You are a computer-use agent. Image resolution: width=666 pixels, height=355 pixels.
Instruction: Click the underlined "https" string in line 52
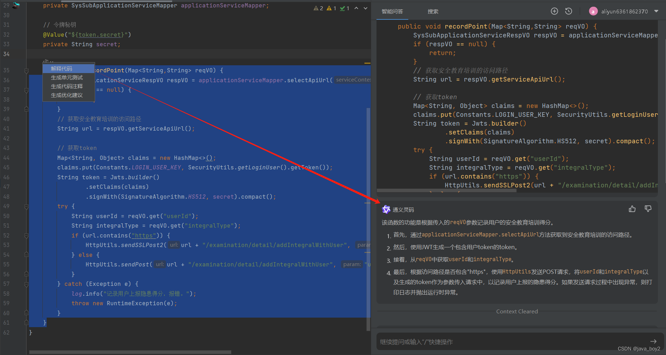(144, 235)
